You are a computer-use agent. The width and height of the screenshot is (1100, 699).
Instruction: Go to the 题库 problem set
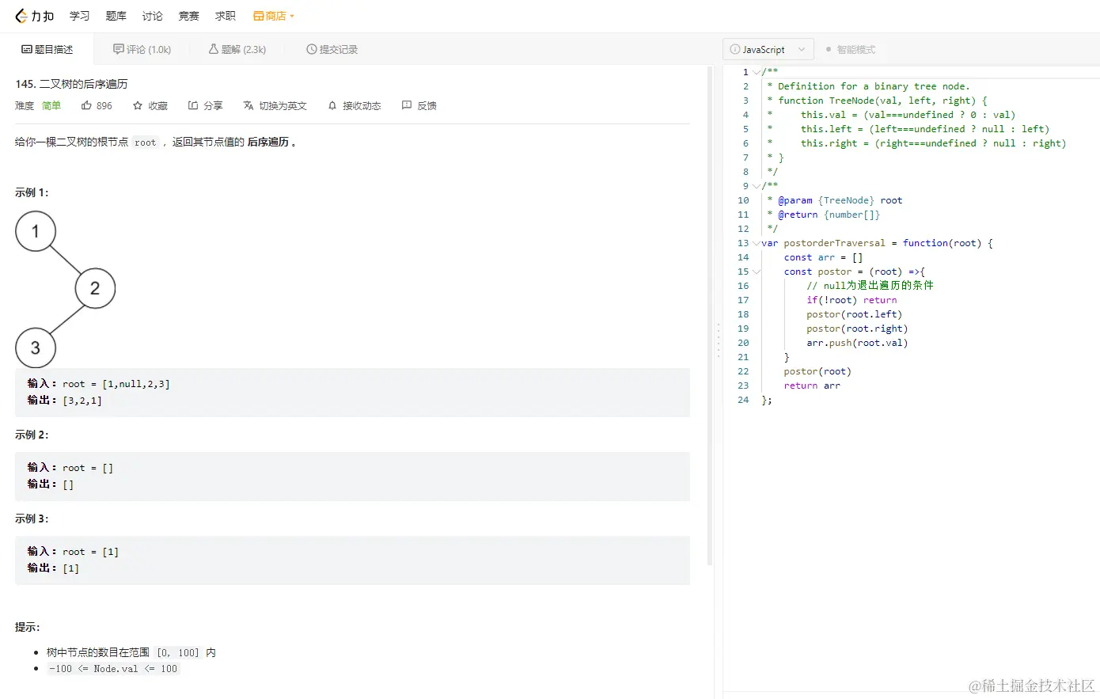116,16
